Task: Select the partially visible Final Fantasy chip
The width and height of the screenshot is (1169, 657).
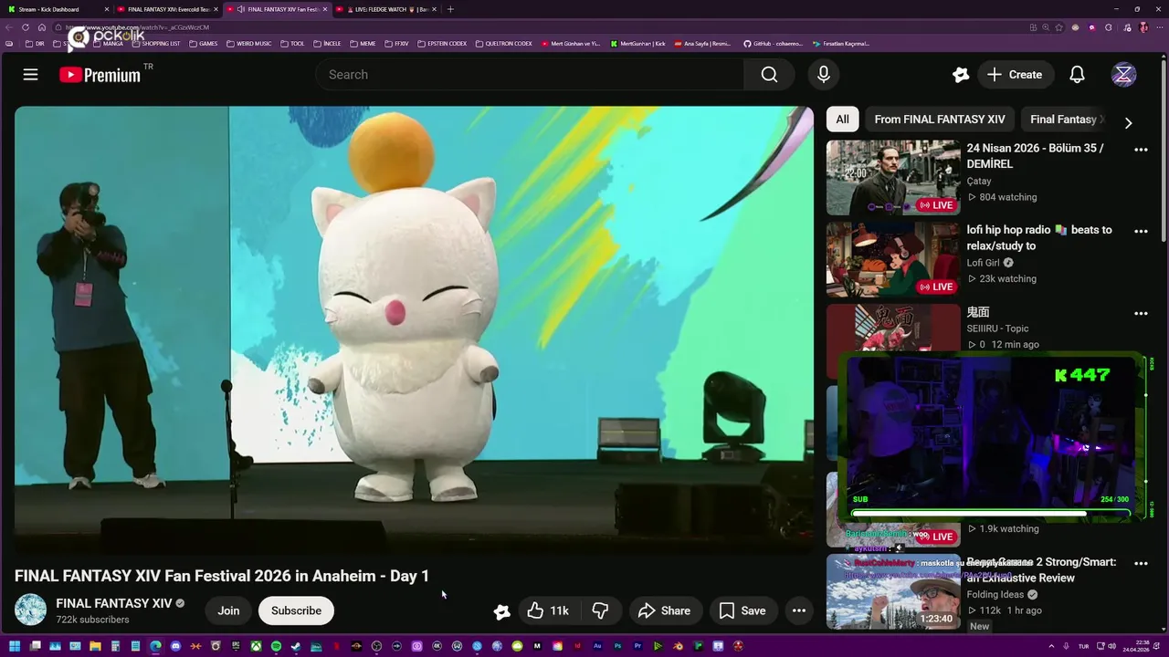Action: coord(1065,120)
